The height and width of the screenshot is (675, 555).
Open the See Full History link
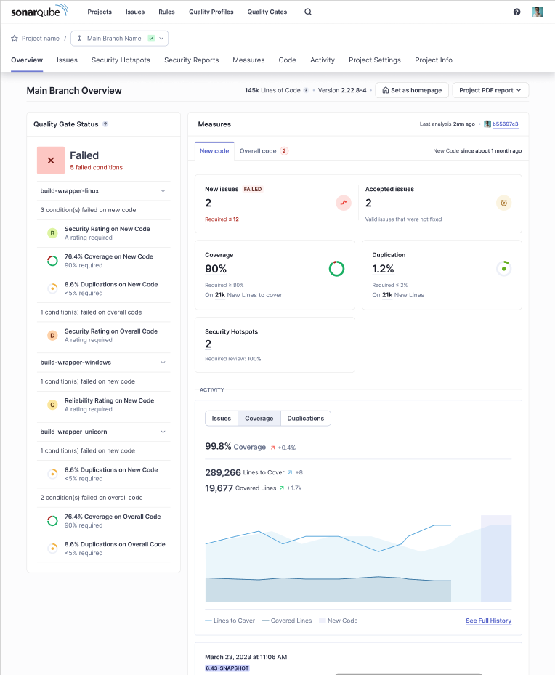pos(488,620)
